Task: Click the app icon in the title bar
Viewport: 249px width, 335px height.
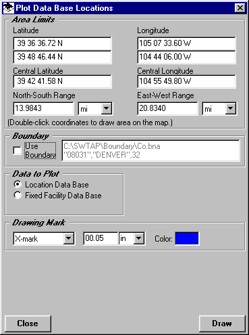Action: tap(9, 8)
